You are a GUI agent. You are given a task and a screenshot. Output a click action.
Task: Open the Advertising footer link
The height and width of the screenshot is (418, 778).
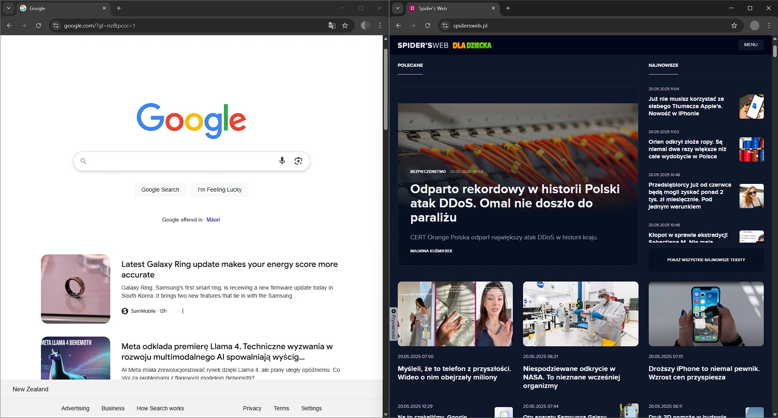(x=75, y=408)
